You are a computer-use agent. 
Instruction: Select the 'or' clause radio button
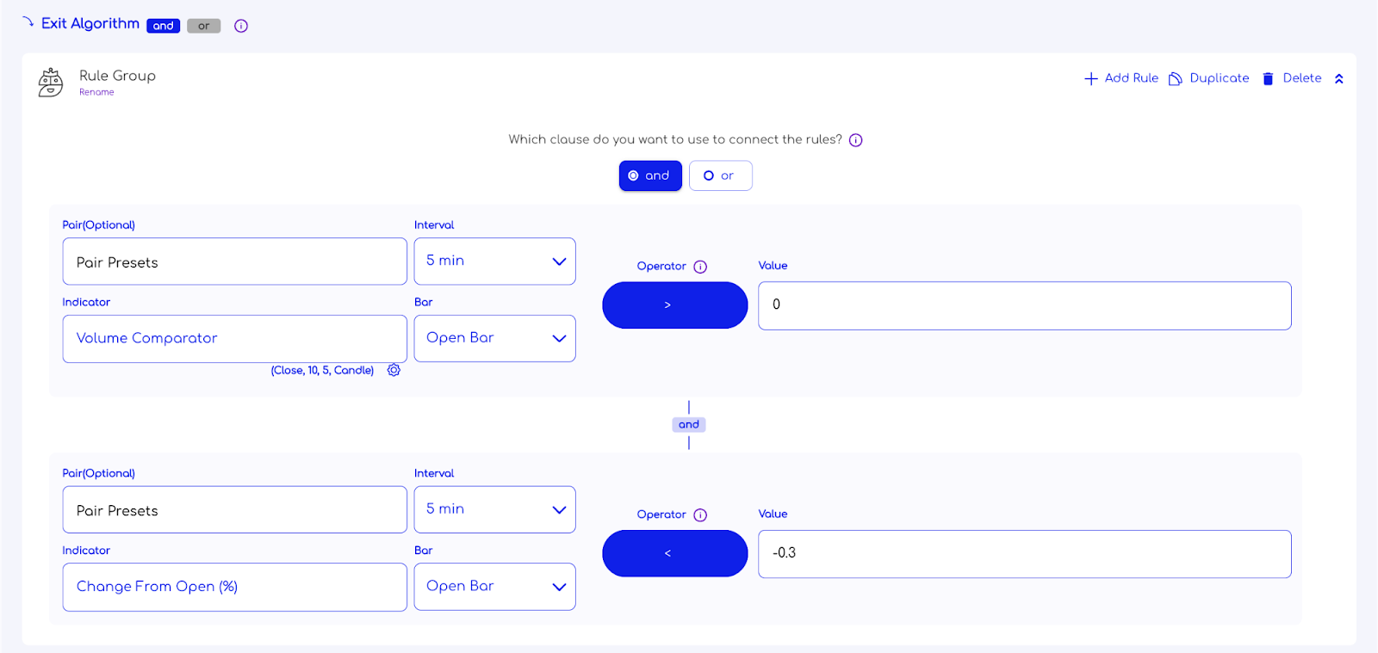point(720,176)
